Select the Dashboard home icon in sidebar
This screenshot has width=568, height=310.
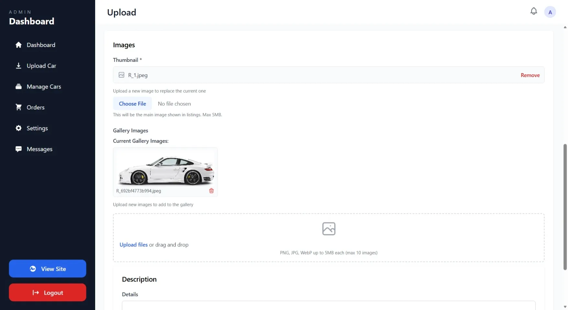[x=19, y=45]
